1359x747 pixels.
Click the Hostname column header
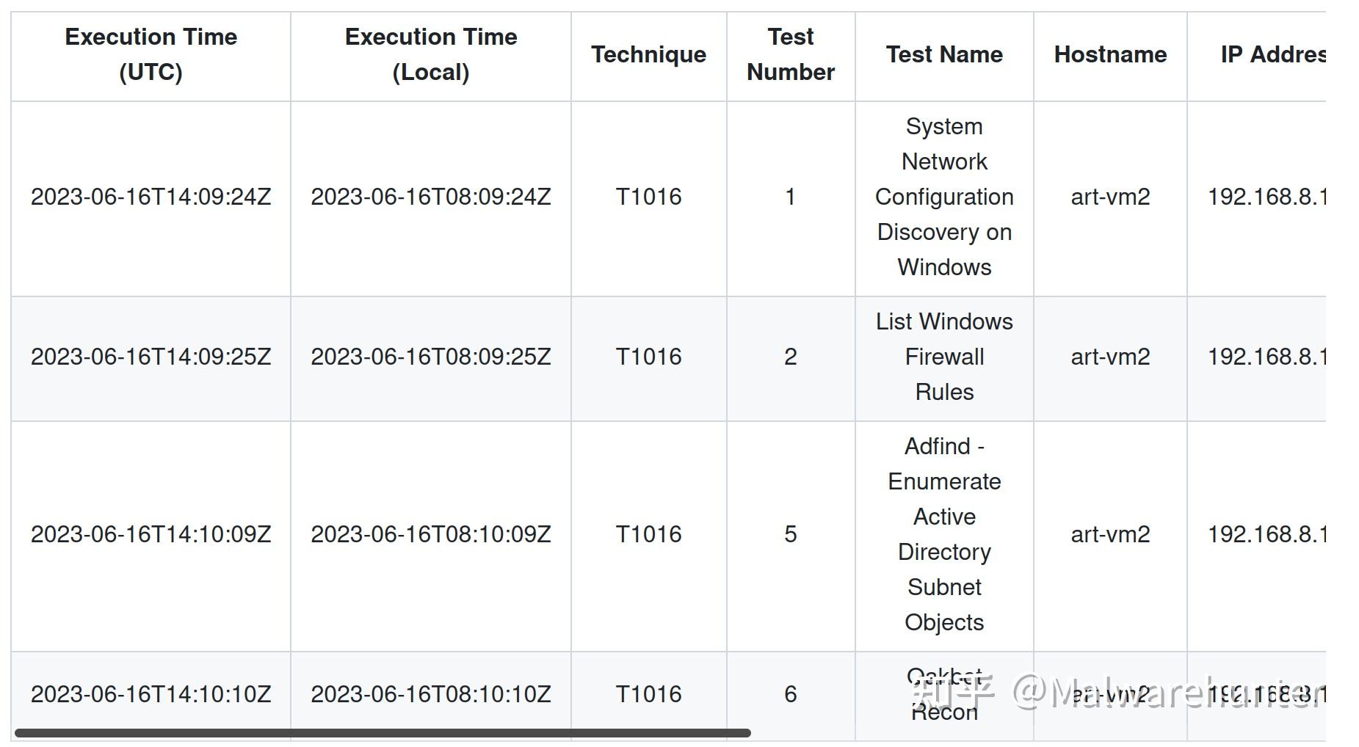[1110, 55]
